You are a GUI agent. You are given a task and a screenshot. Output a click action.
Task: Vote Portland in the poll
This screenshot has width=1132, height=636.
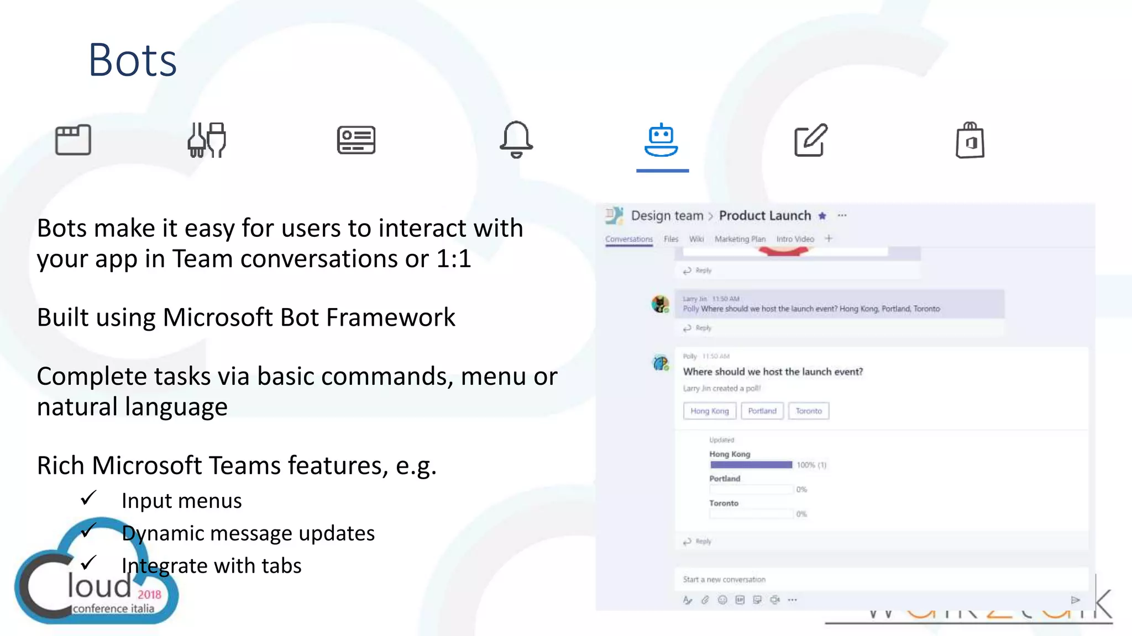(762, 411)
